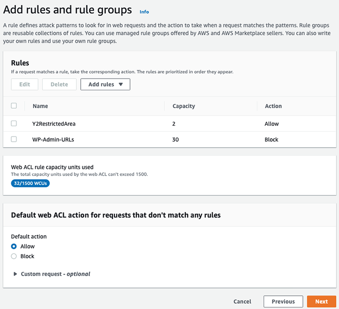
Task: Click the WP-Admin-URLs rule name
Action: [53, 140]
